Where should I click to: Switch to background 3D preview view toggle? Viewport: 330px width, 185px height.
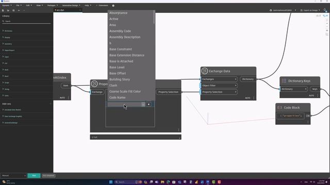(318, 16)
